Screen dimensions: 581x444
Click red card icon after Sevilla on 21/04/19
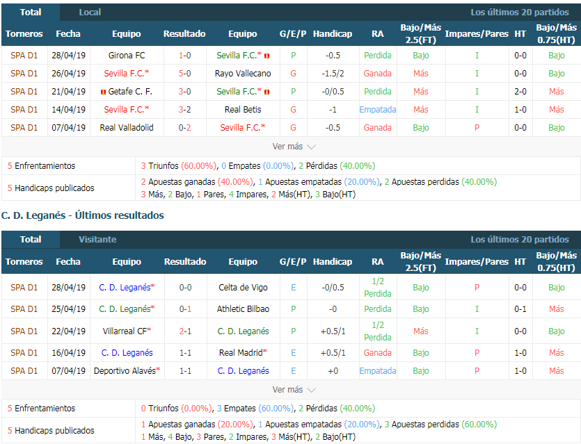pos(266,92)
